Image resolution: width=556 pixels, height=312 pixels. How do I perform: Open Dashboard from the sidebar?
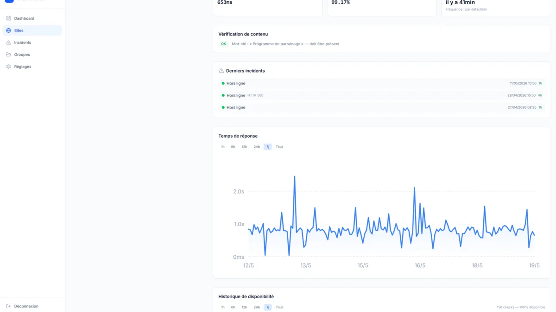pos(32,18)
